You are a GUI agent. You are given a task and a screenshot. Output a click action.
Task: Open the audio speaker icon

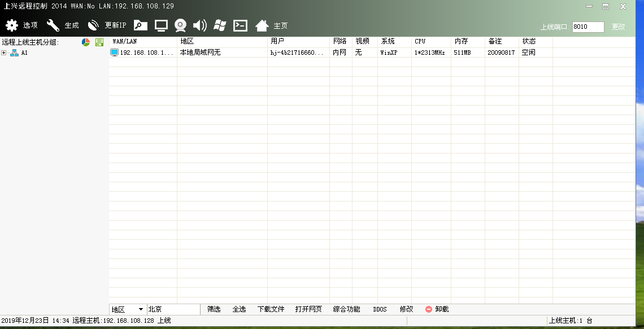pos(199,25)
